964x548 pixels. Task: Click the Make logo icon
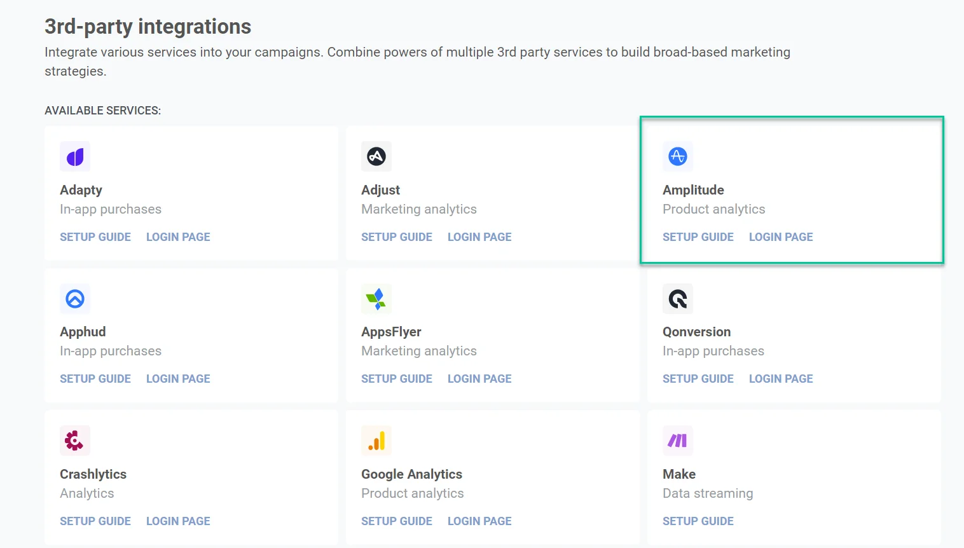(678, 441)
